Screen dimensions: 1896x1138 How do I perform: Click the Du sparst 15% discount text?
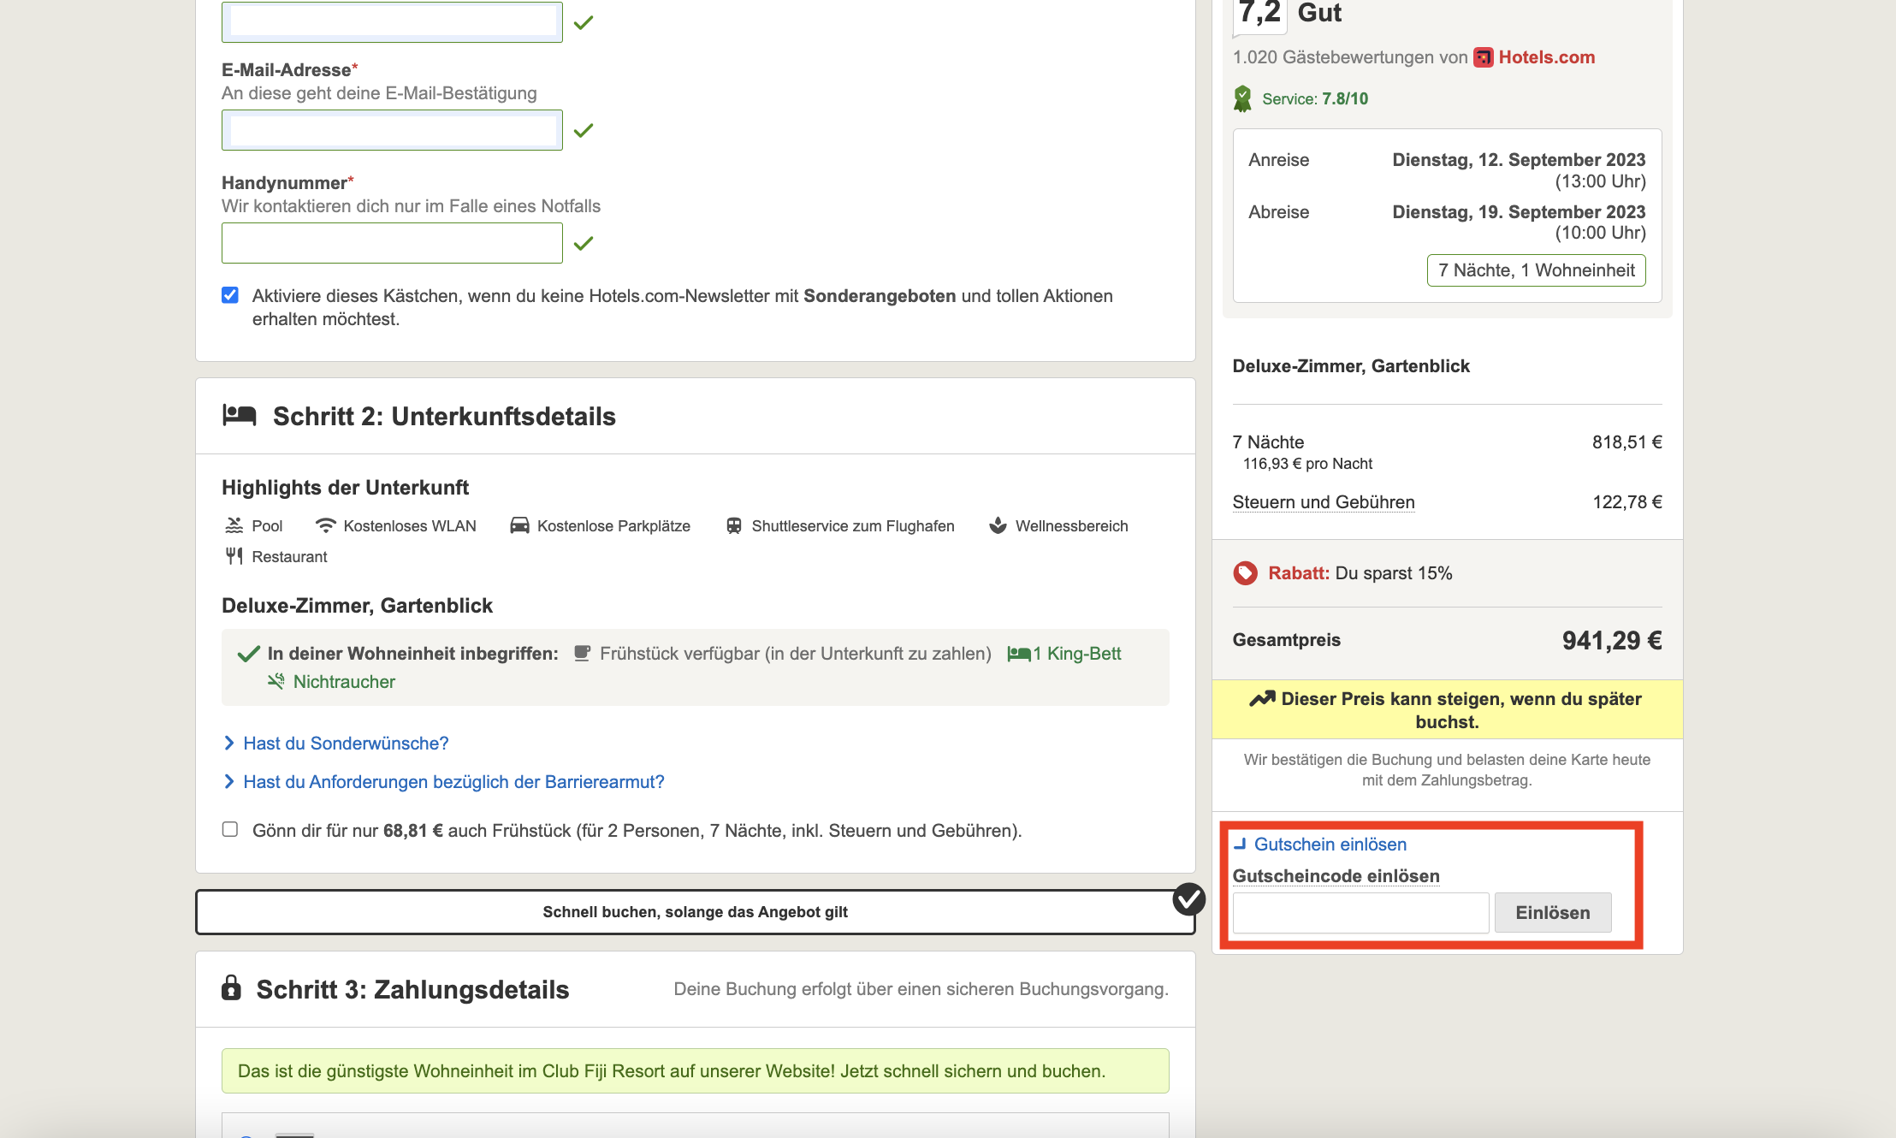tap(1394, 573)
